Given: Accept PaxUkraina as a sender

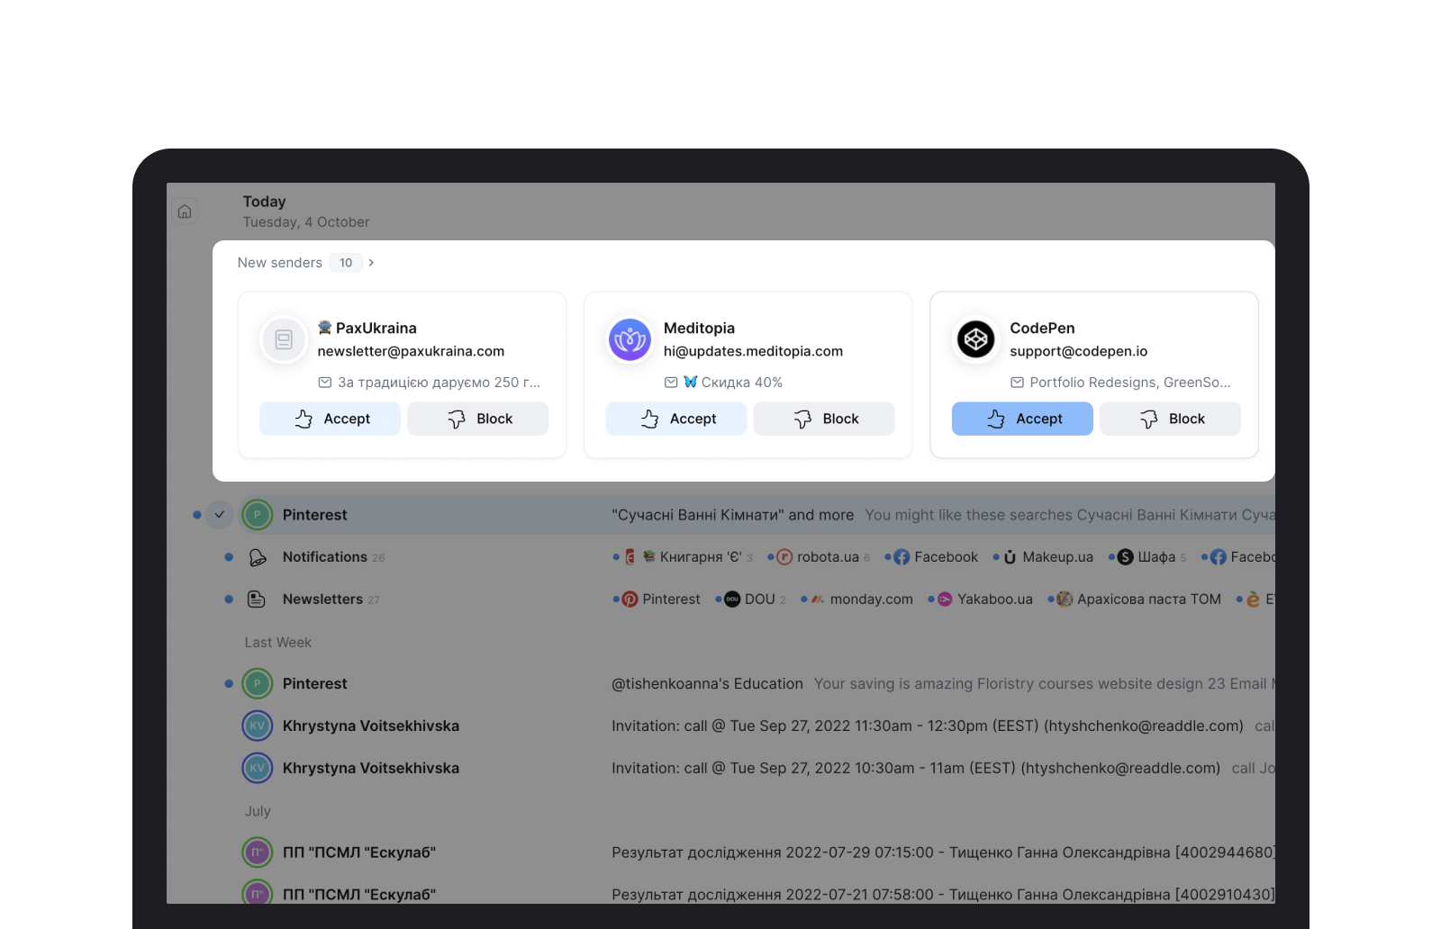Looking at the screenshot, I should point(330,419).
